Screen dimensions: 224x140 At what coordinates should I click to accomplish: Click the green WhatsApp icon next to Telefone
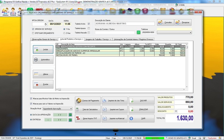point(138,32)
